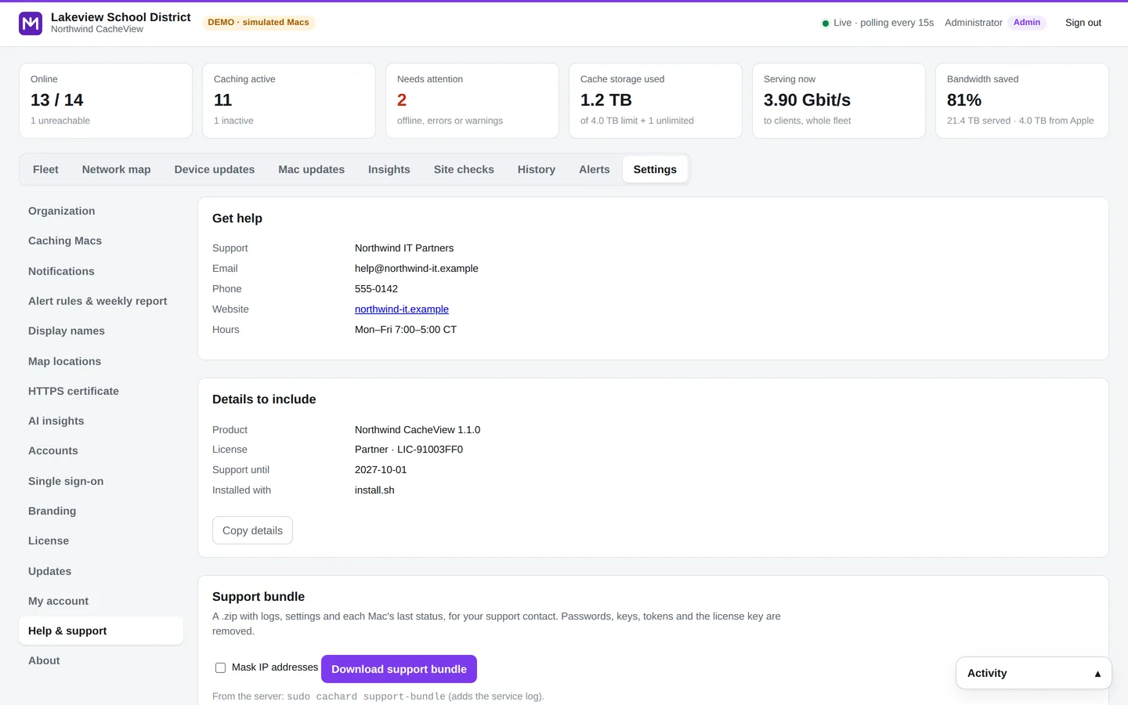Open the About section
The width and height of the screenshot is (1128, 705).
(x=101, y=660)
